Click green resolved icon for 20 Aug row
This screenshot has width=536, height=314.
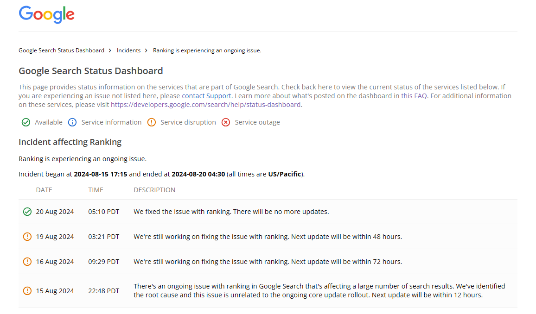(27, 212)
